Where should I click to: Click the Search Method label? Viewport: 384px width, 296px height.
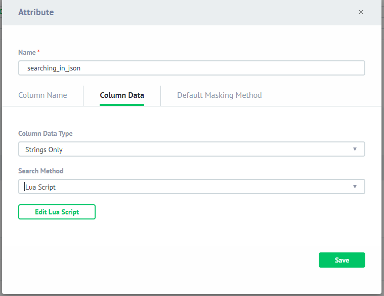coord(41,171)
